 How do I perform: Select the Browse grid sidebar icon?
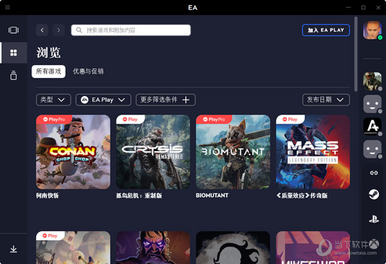(x=14, y=53)
